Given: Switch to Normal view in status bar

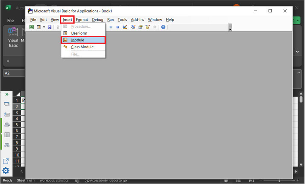Looking at the screenshot, I should tap(226, 181).
